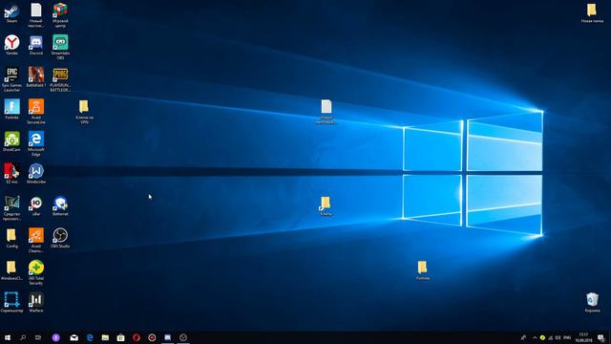Switch ENG input language indicator
This screenshot has width=611, height=344.
pos(567,337)
